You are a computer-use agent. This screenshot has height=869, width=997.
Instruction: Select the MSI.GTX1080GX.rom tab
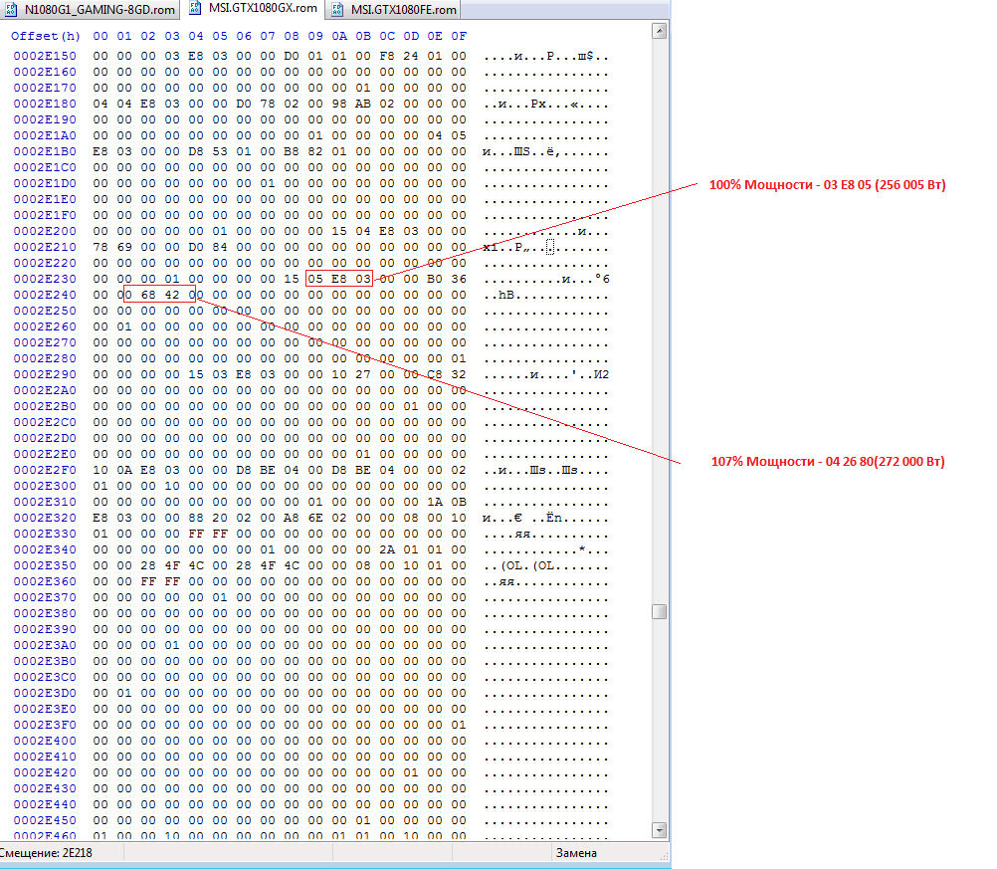tap(253, 9)
